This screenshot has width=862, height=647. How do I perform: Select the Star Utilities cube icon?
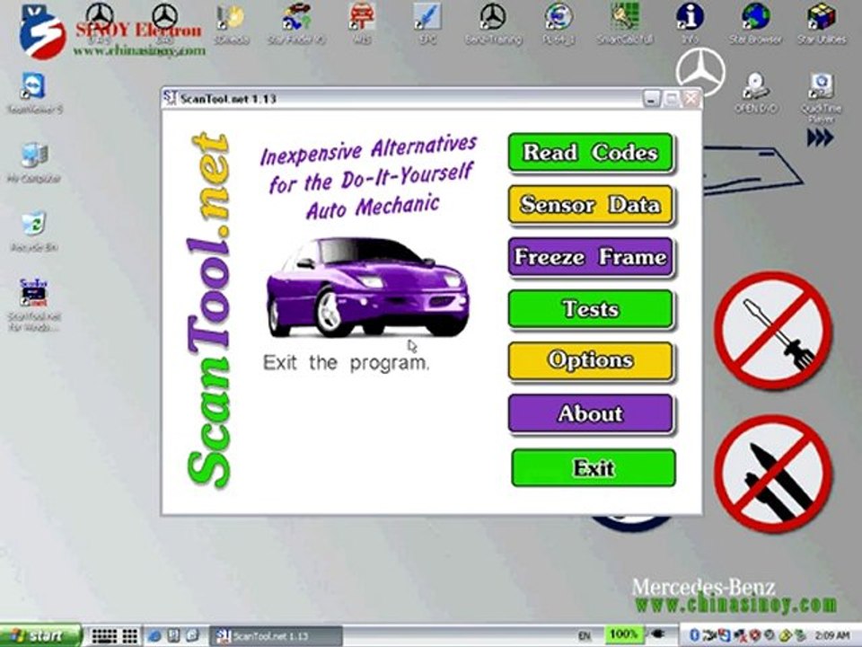822,24
